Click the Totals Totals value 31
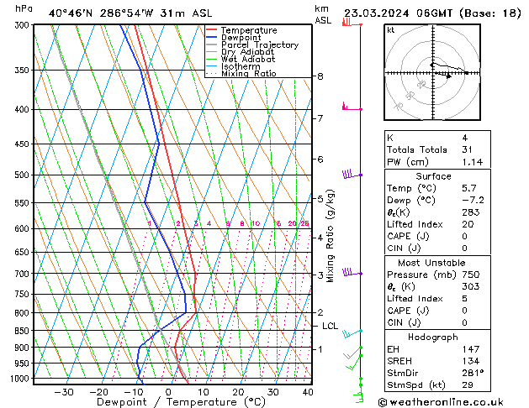529x408 pixels. (468, 149)
